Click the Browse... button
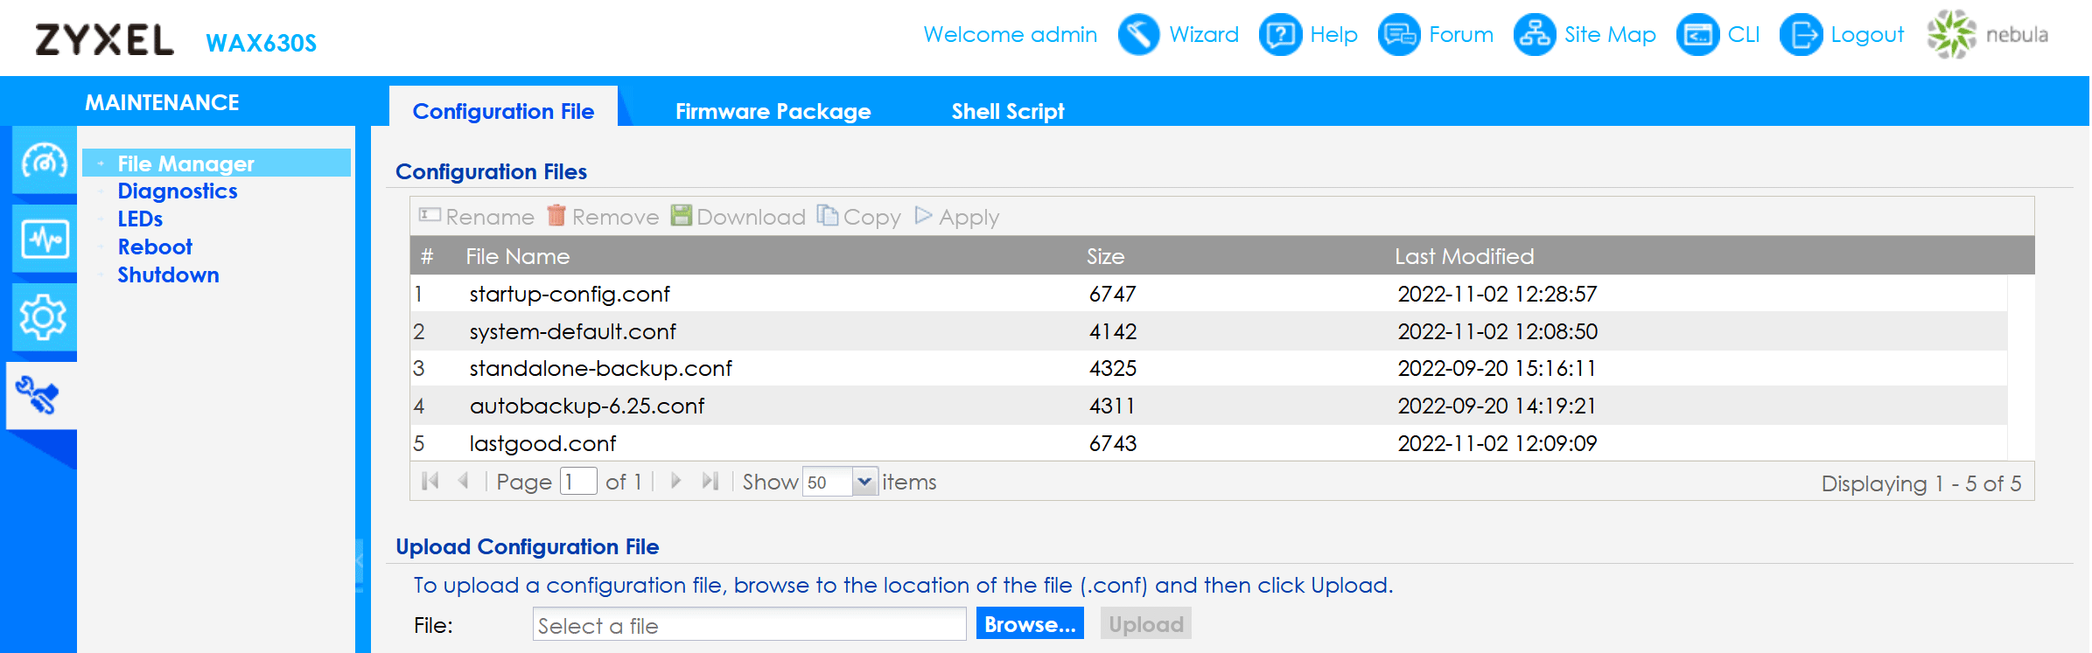This screenshot has width=2092, height=653. click(1029, 624)
